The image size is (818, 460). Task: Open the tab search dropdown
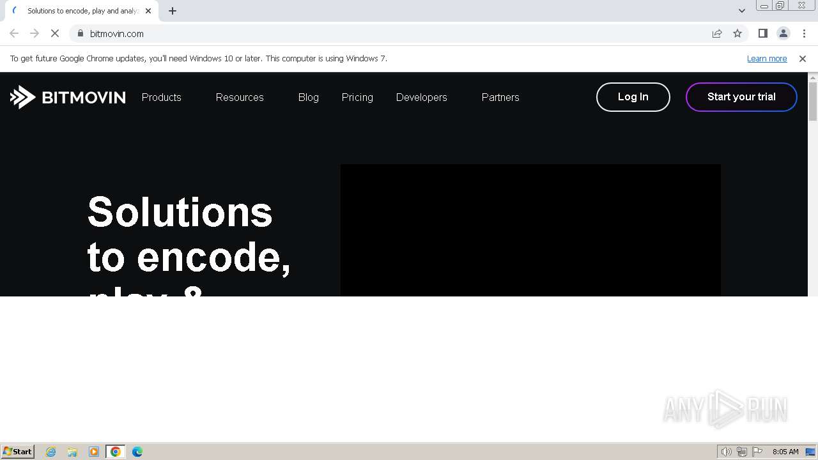(x=742, y=11)
